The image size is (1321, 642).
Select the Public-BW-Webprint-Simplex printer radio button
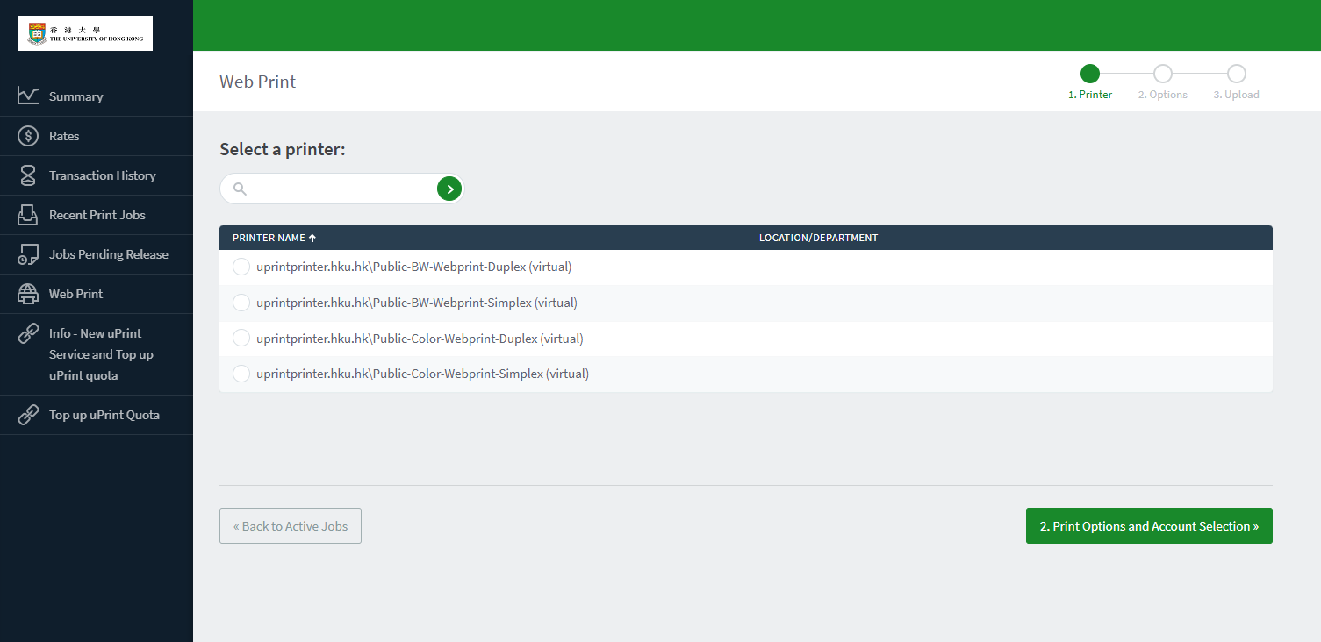[x=241, y=303]
